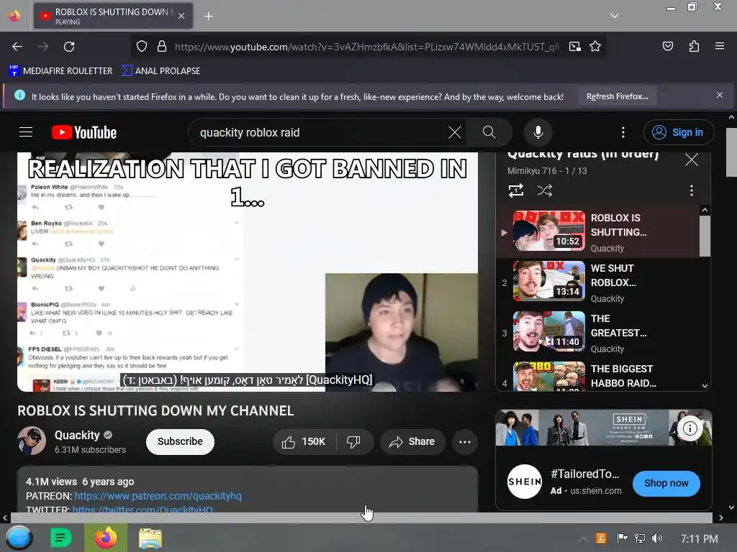737x552 pixels.
Task: Toggle loop playlist
Action: point(515,190)
